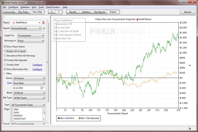Click the green My C Net Won legend swatch
This screenshot has height=132, width=198.
59,118
